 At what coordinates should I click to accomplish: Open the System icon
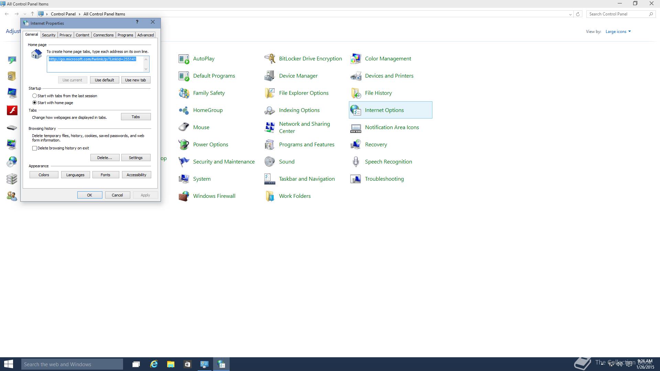184,179
